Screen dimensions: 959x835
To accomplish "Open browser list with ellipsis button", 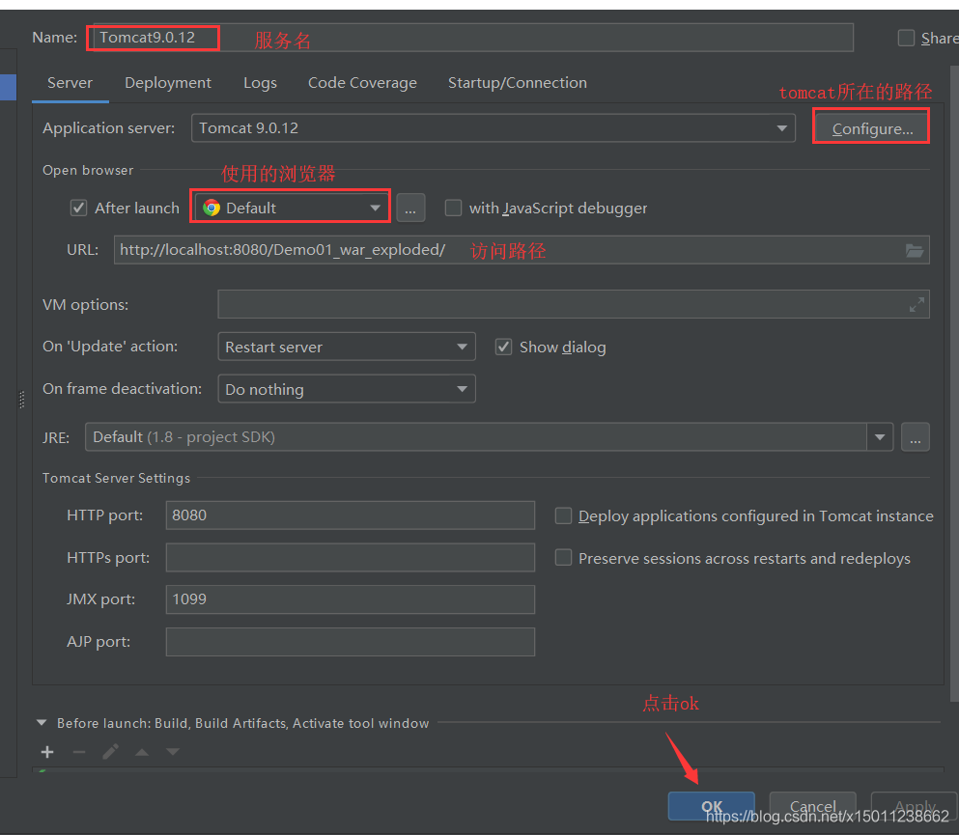I will 410,209.
